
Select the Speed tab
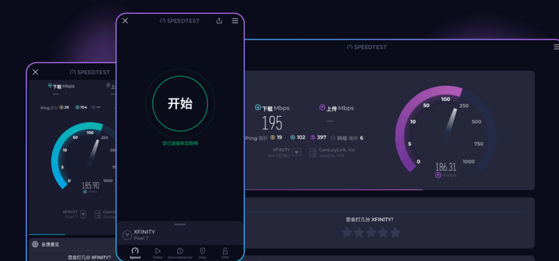coord(134,253)
